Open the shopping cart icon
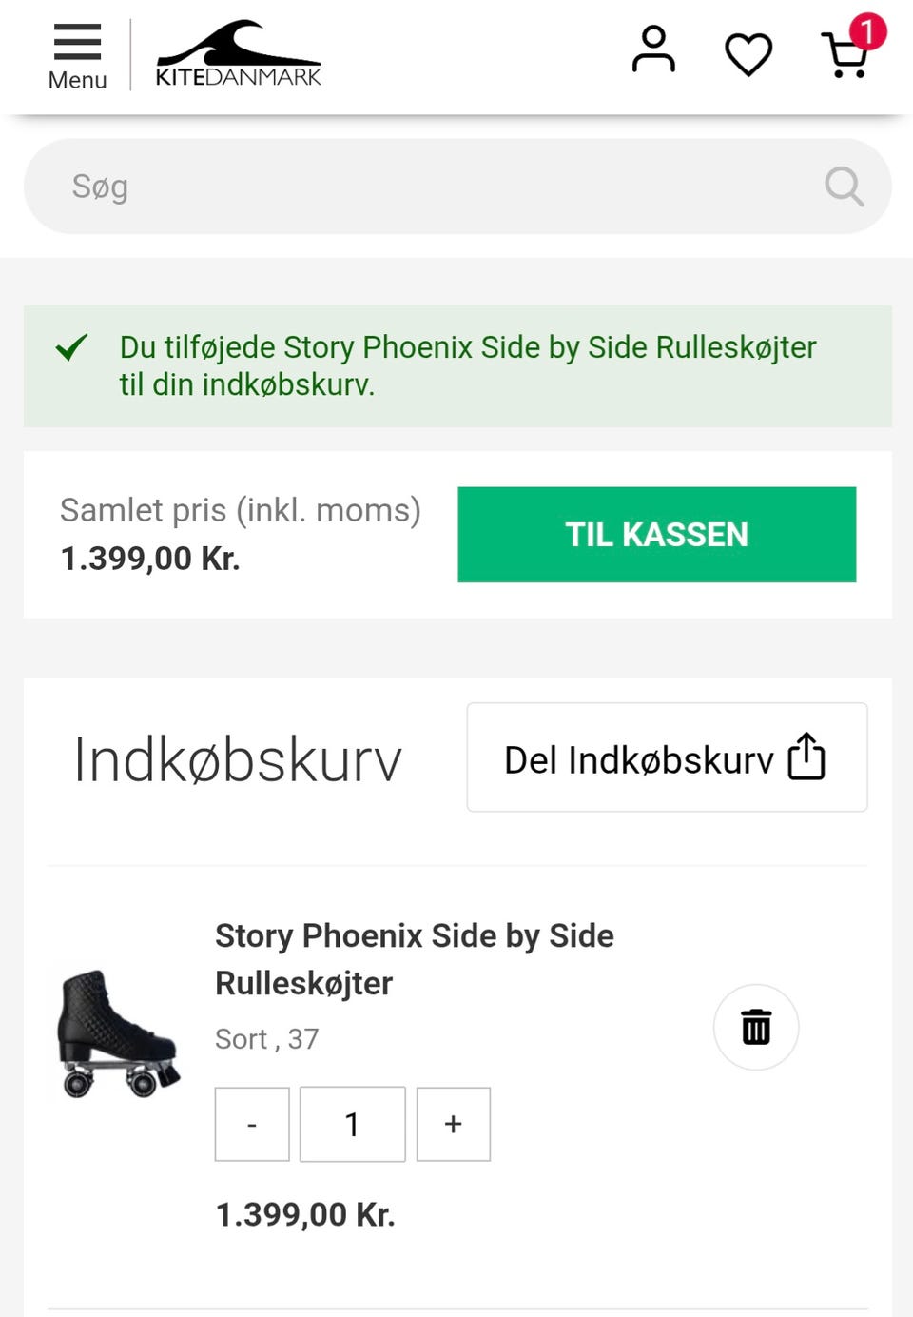The height and width of the screenshot is (1317, 913). [845, 55]
